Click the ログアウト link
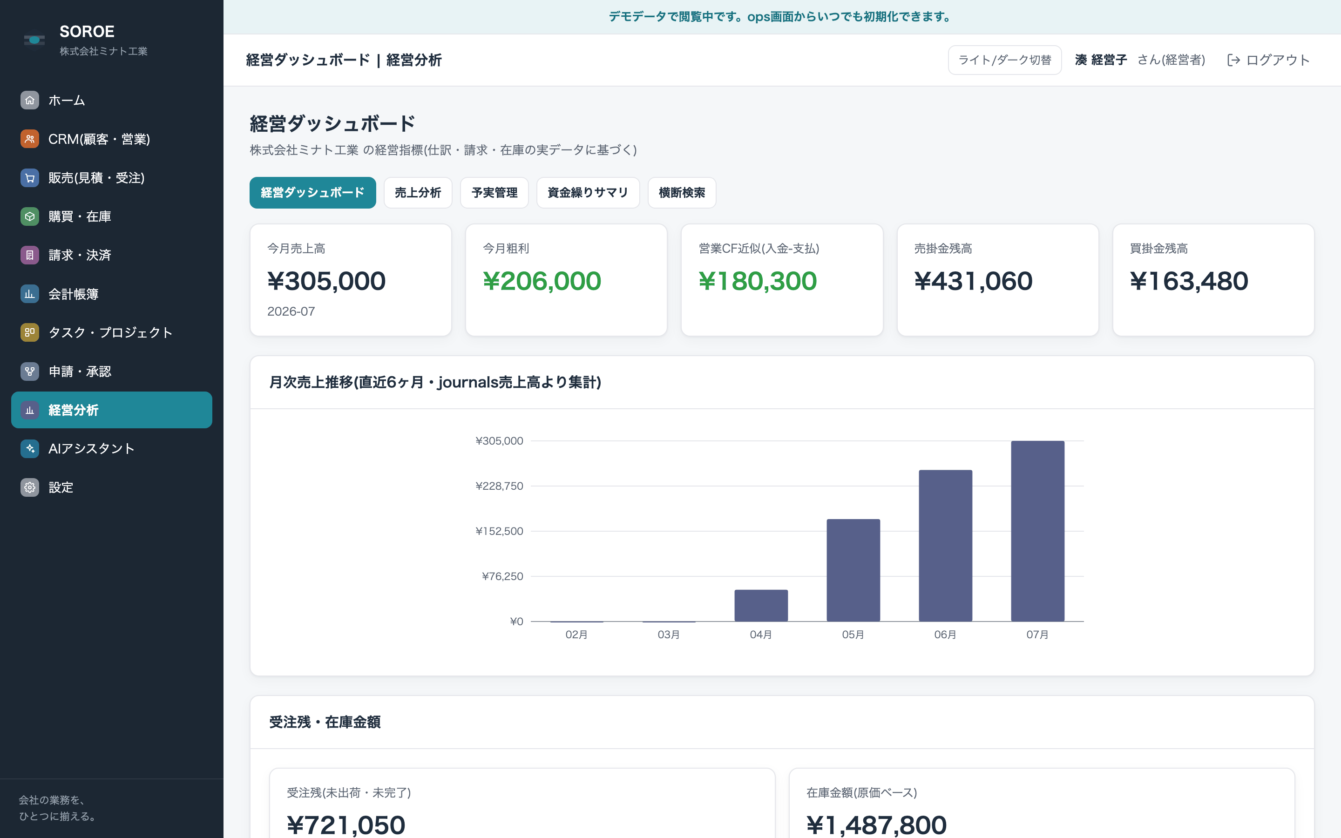The image size is (1341, 838). click(x=1269, y=60)
